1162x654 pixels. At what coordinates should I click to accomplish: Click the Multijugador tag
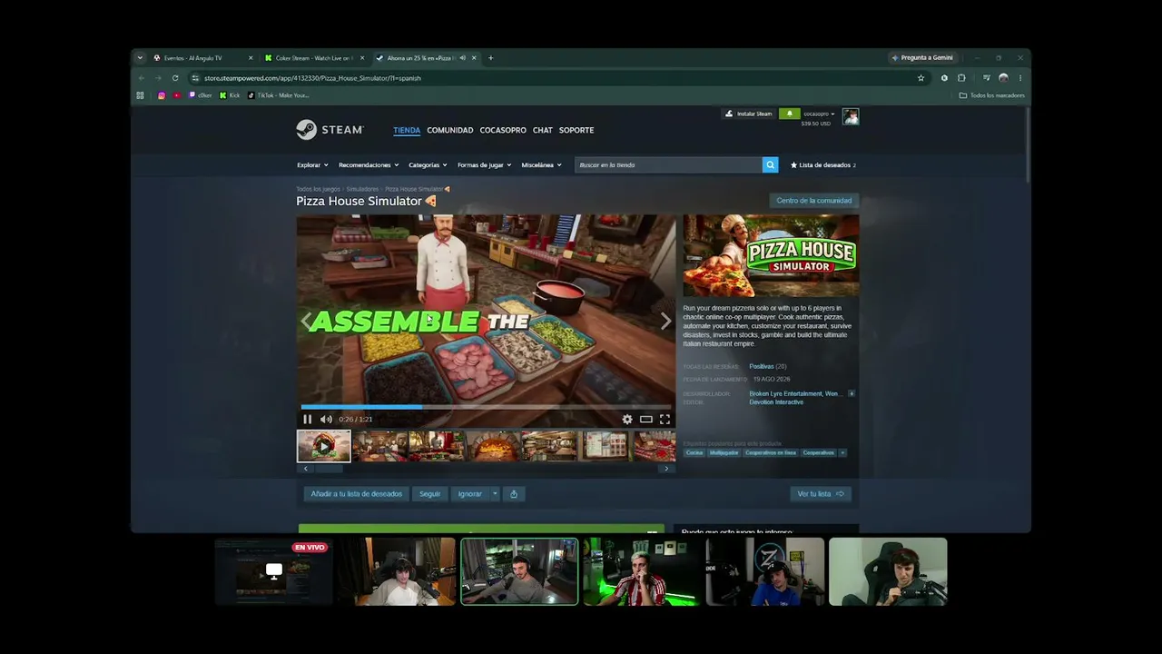(724, 452)
